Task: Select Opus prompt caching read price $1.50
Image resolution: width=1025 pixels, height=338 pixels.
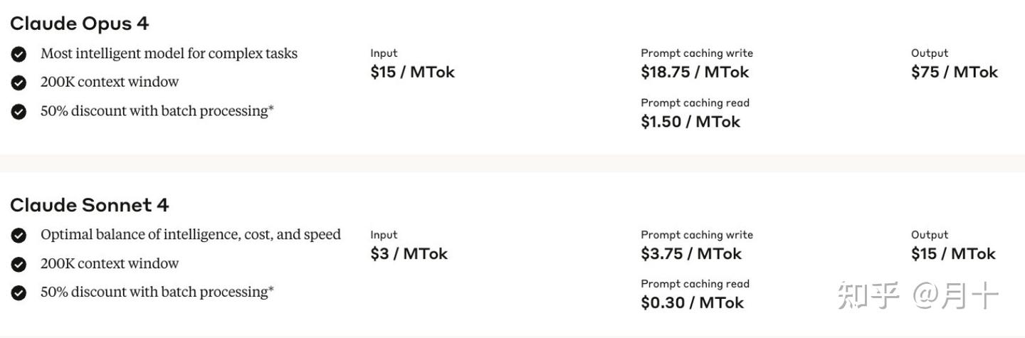Action: point(690,122)
